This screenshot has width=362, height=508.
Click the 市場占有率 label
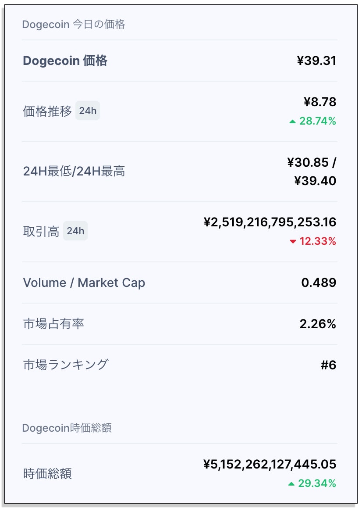pos(53,324)
